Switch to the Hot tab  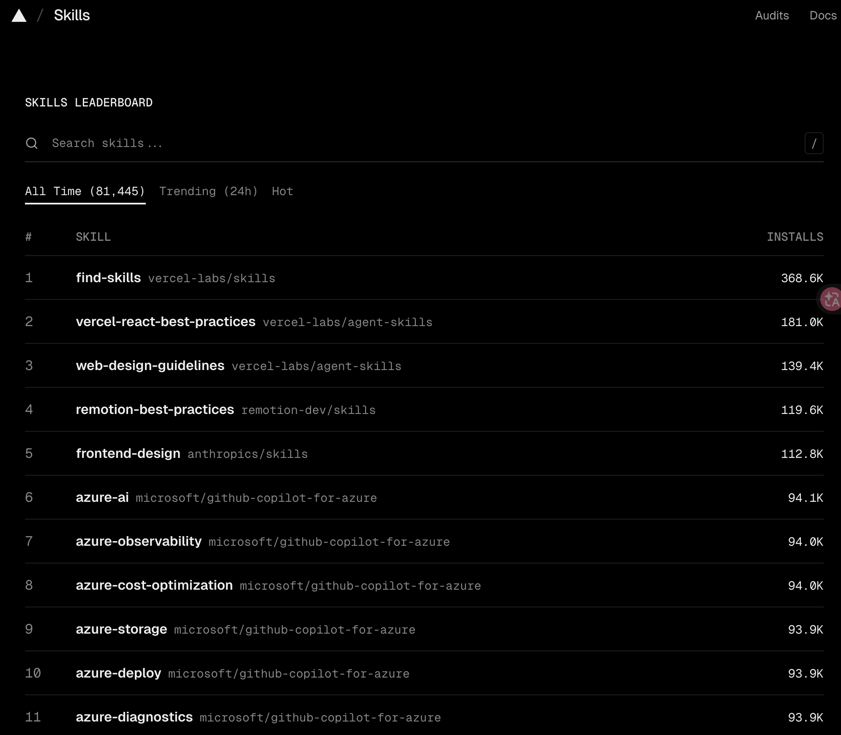click(x=282, y=191)
